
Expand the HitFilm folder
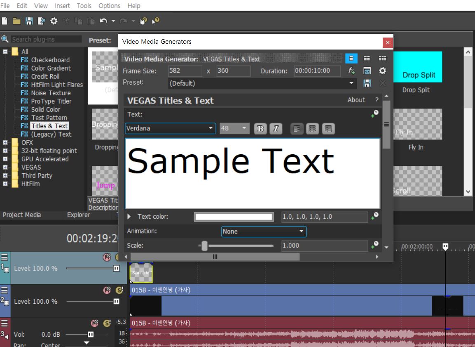5,184
